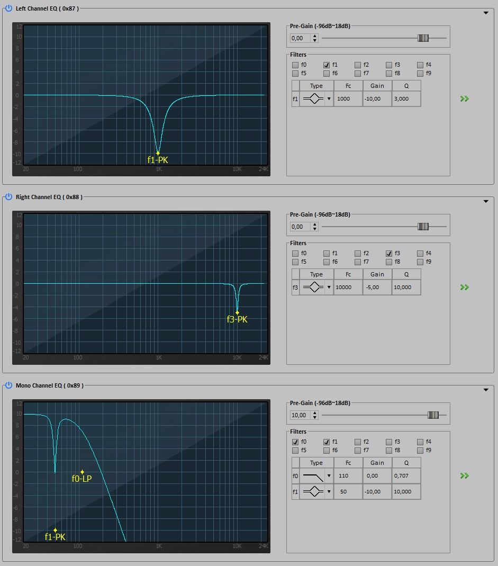Enable f9 filter in Left Channel EQ
498x566 pixels.
[420, 74]
